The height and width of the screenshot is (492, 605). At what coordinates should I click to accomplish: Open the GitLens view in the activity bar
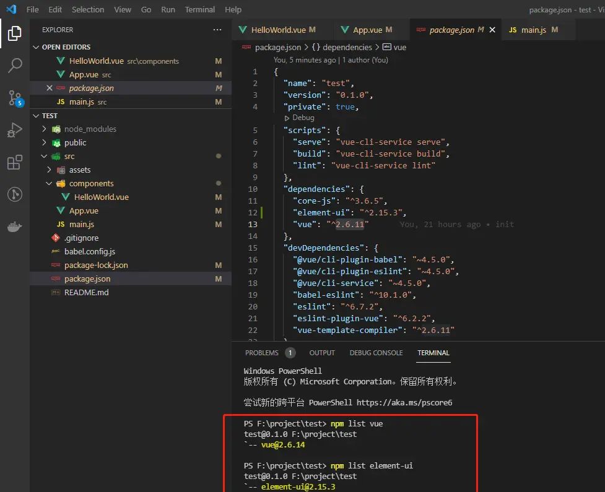(x=15, y=194)
